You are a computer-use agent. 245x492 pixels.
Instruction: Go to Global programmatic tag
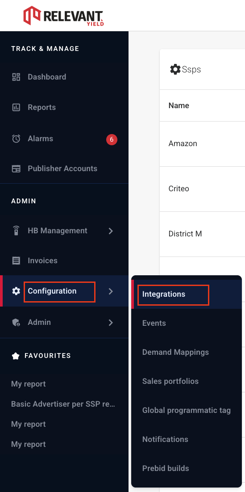[187, 410]
